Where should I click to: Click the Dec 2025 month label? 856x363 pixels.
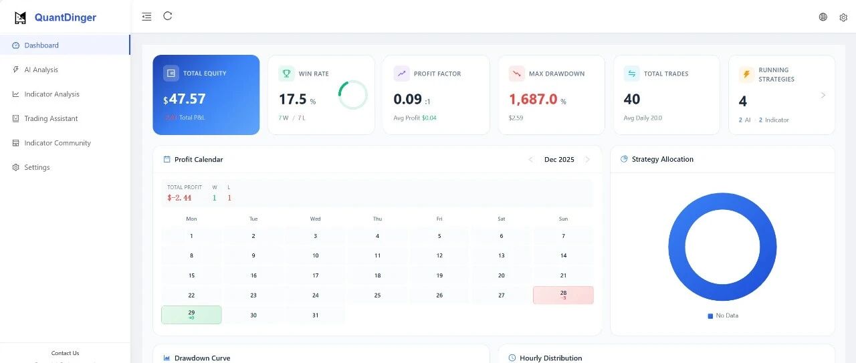pos(559,160)
